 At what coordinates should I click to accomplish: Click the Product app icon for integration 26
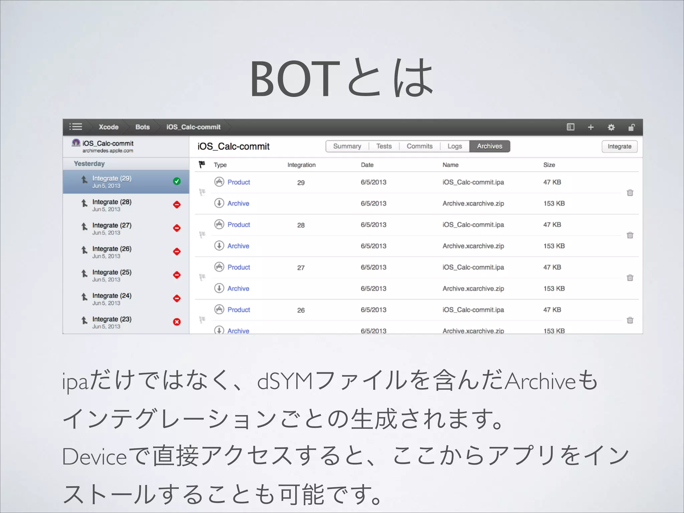219,309
